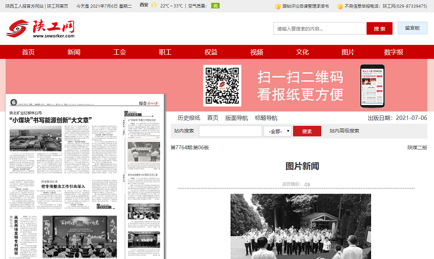
Task: Click the 图片新闻 article title
Action: [x=302, y=166]
